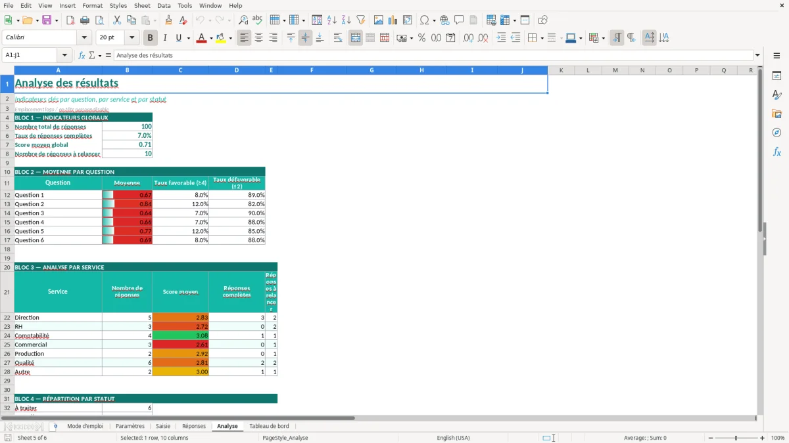Toggle left-to-right text direction

(x=617, y=38)
